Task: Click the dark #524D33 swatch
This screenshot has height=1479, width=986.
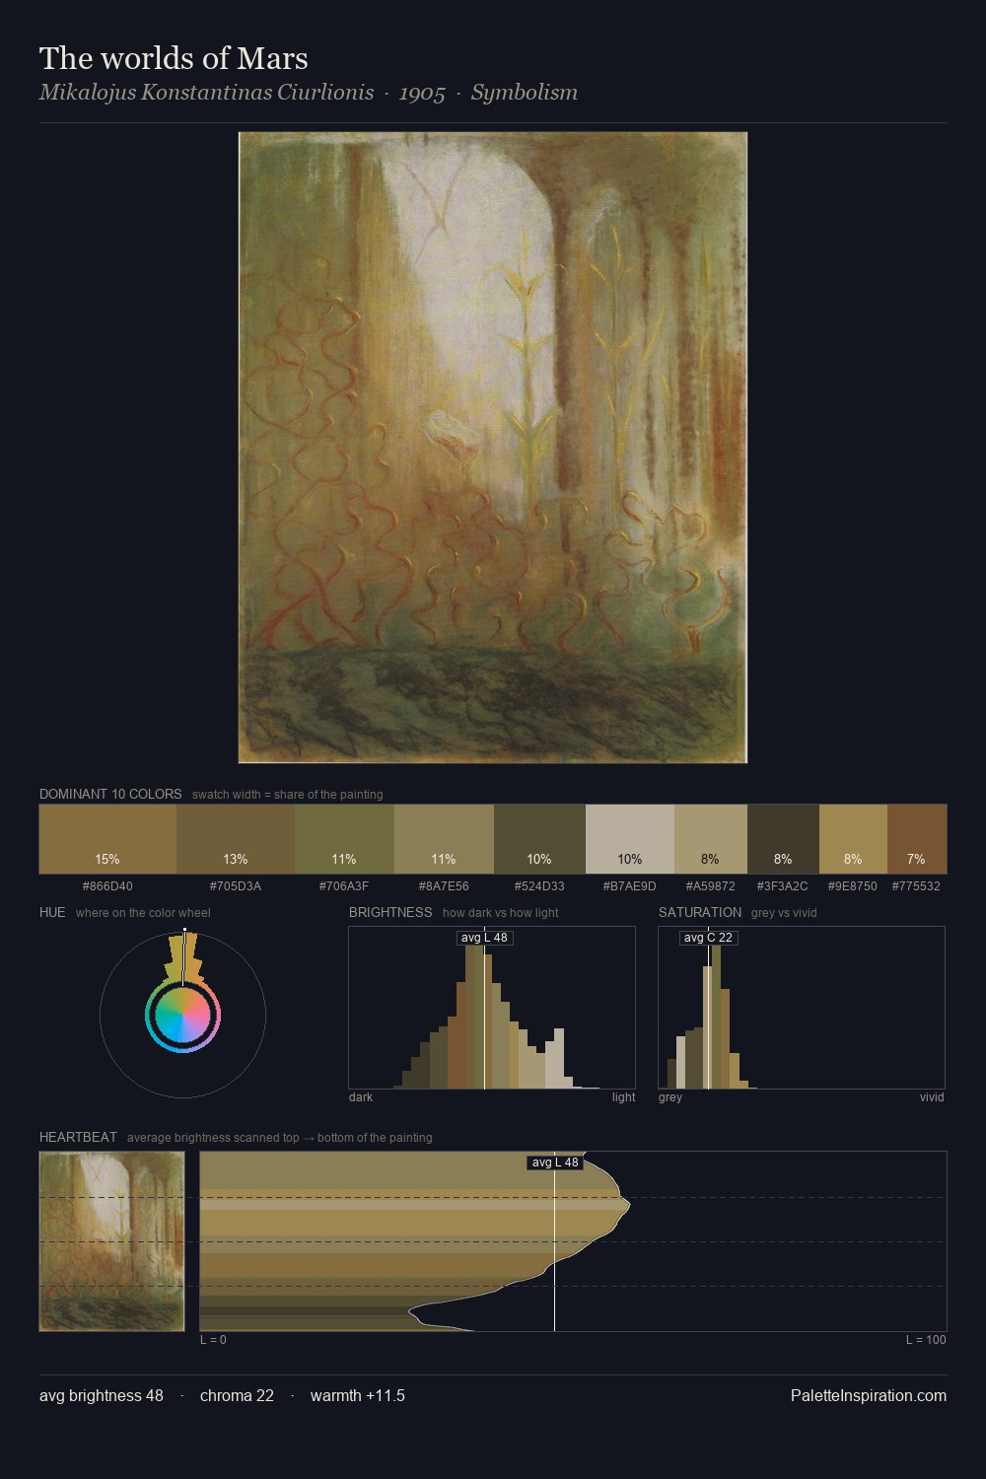Action: [539, 839]
